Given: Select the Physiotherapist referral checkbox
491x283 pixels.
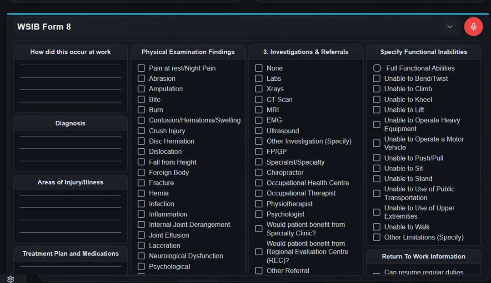Looking at the screenshot, I should (x=259, y=204).
